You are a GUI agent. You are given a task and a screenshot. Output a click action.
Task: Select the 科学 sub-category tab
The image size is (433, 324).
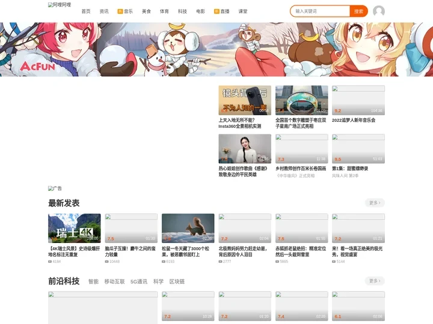tap(158, 281)
